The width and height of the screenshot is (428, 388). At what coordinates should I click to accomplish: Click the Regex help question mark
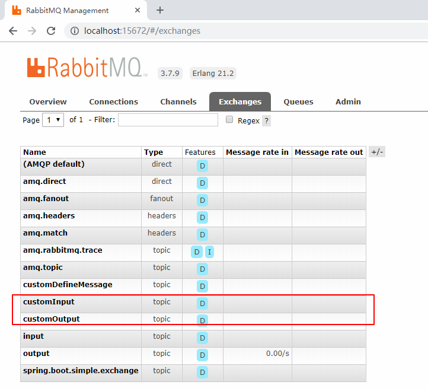point(266,120)
